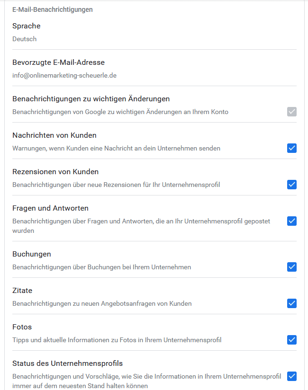Uncheck the Nachrichten von Kunden checkbox

(x=292, y=148)
